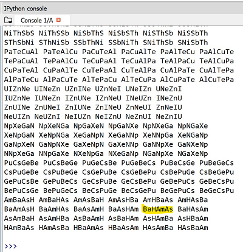Click the NGaXeNp output word
This screenshot has height=252, width=243.
pyautogui.click(x=193, y=153)
